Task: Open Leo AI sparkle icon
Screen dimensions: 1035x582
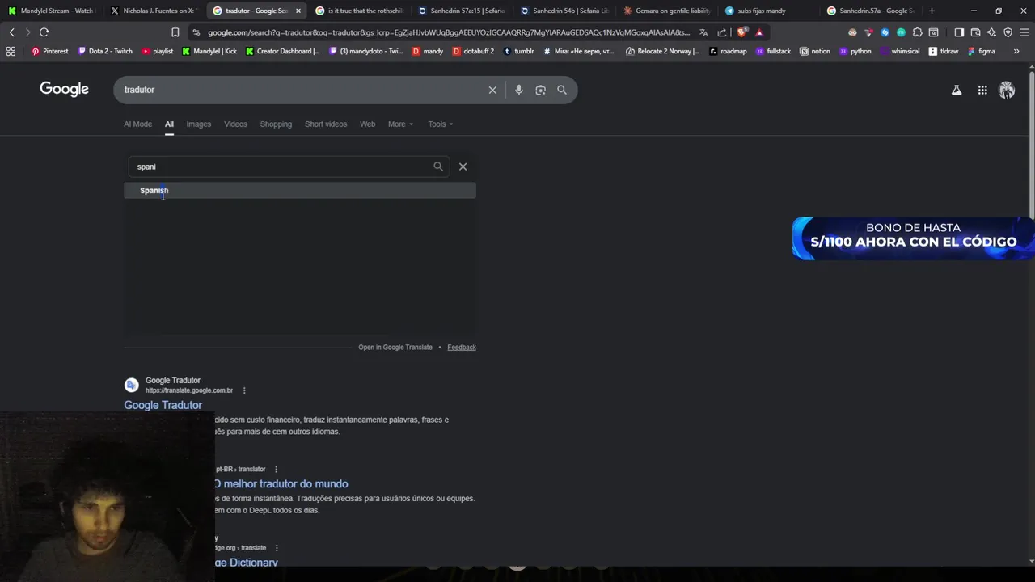Action: point(991,32)
